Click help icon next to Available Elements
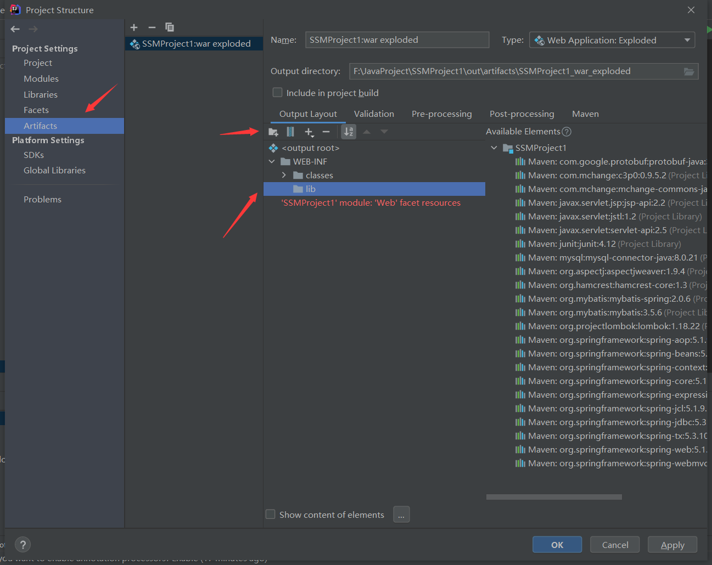Viewport: 712px width, 565px height. (567, 132)
